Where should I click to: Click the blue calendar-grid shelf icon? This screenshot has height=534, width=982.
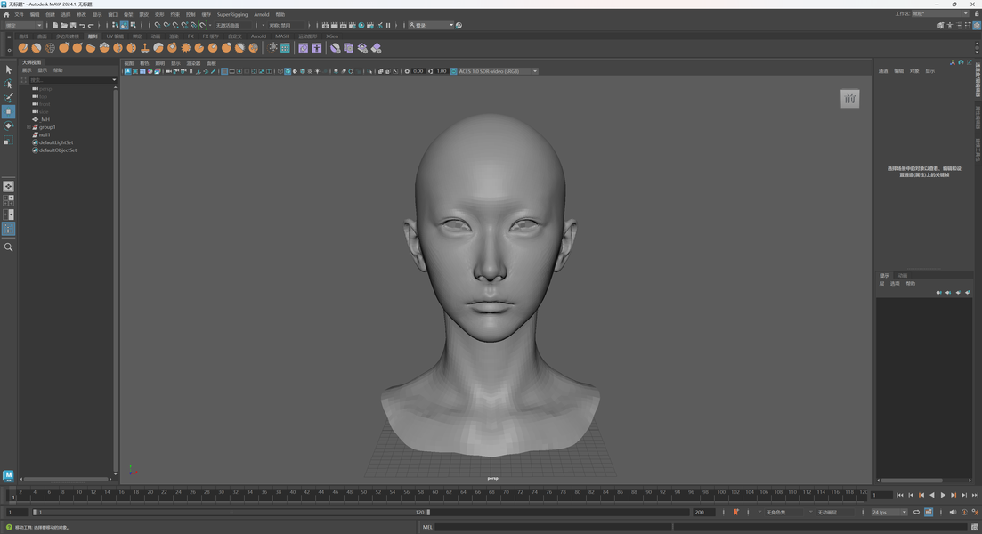(286, 47)
